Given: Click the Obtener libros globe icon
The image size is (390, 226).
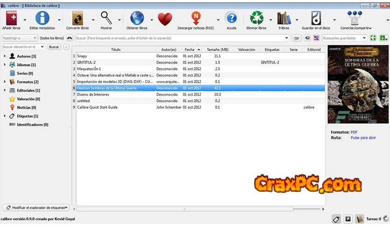Looking at the screenshot, I should pyautogui.click(x=137, y=18).
